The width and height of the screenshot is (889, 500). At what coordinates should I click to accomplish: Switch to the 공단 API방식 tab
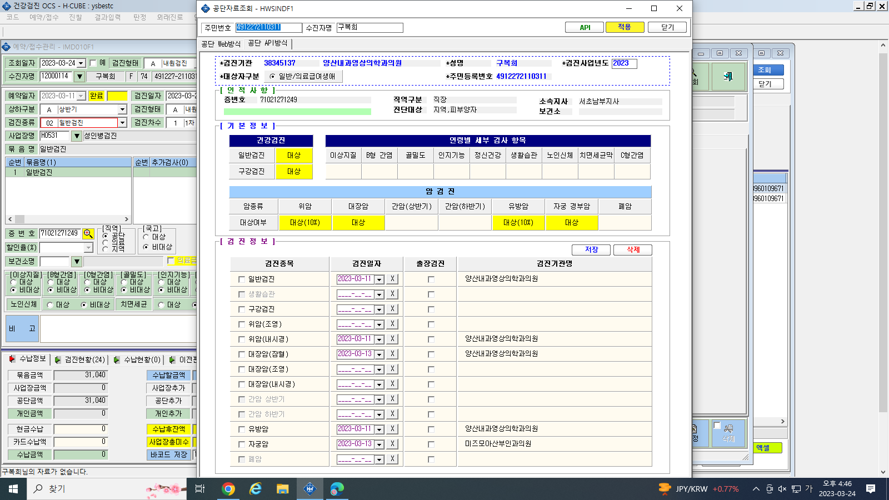click(268, 43)
